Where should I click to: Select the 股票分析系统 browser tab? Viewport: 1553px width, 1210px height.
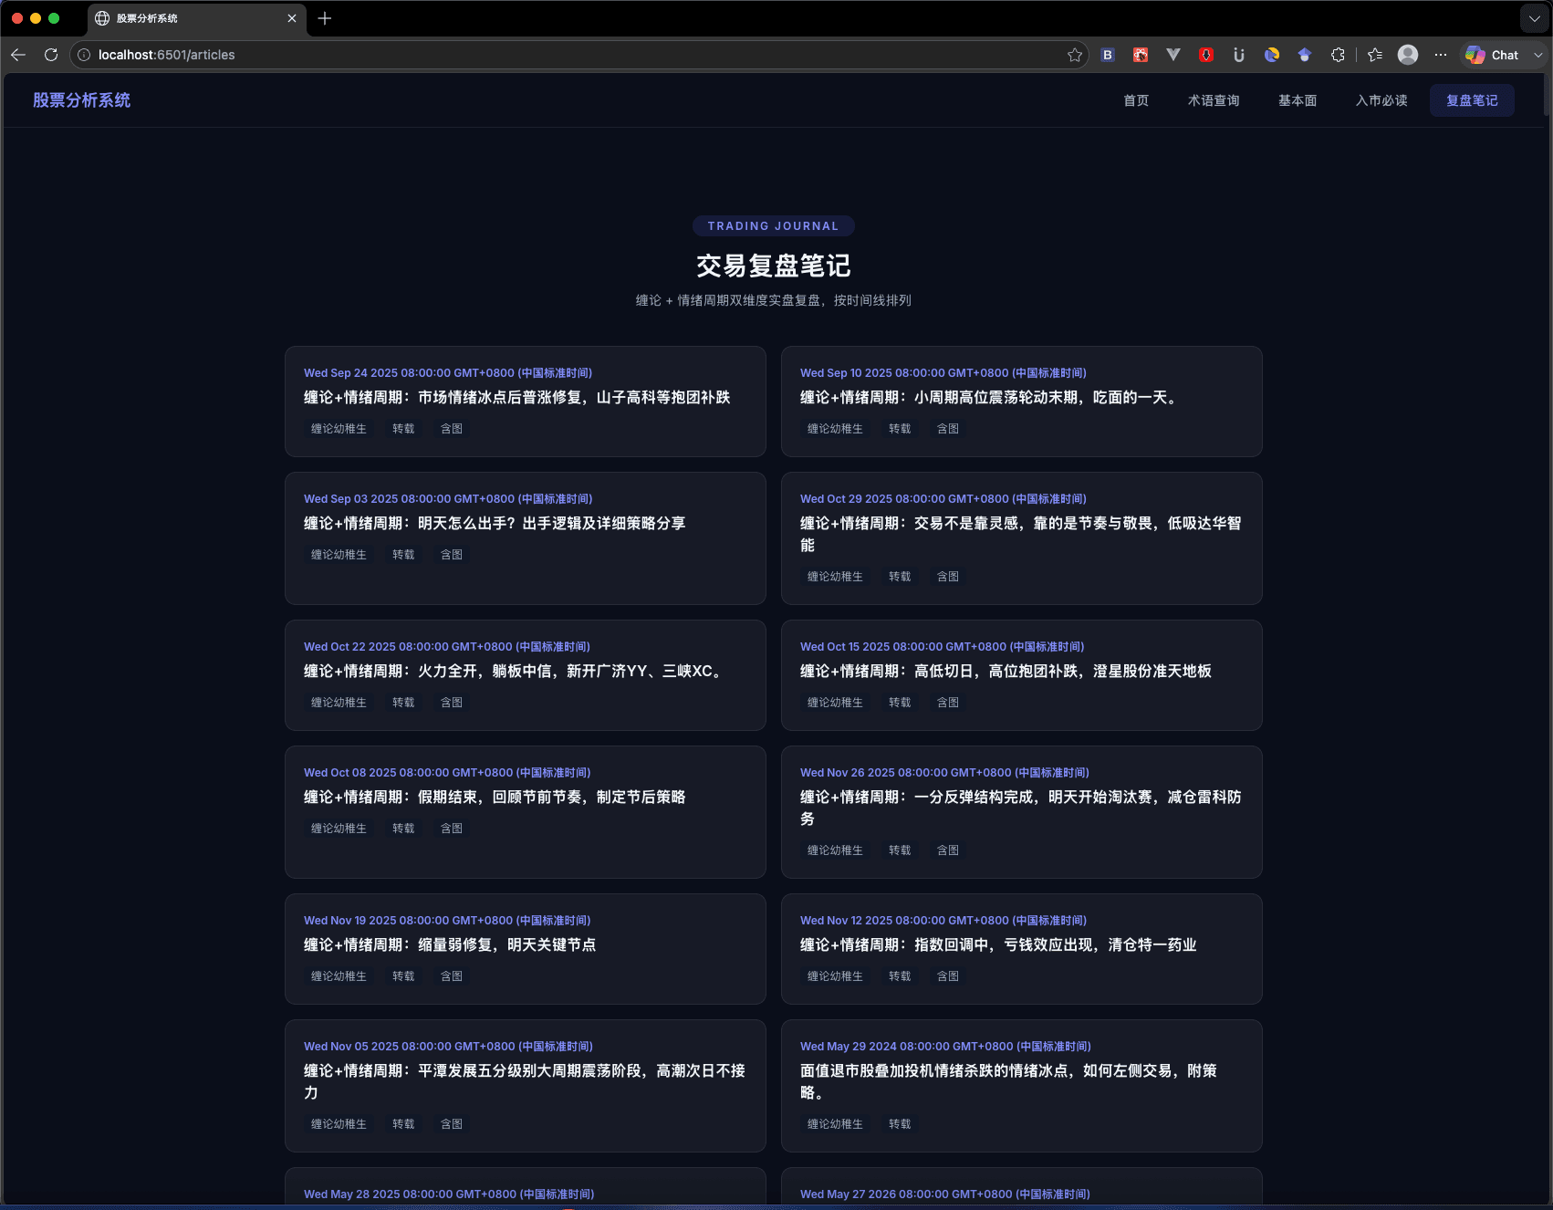click(x=196, y=18)
